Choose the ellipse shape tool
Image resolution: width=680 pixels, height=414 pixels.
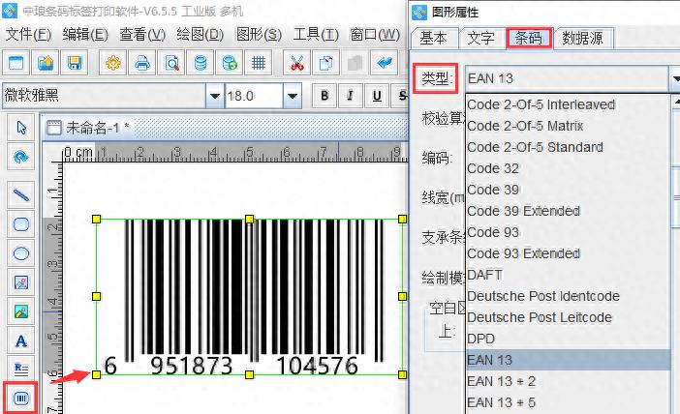(21, 253)
